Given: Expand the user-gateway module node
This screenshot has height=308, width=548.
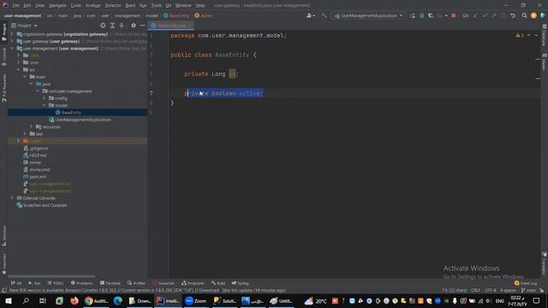Looking at the screenshot, I should (x=12, y=41).
